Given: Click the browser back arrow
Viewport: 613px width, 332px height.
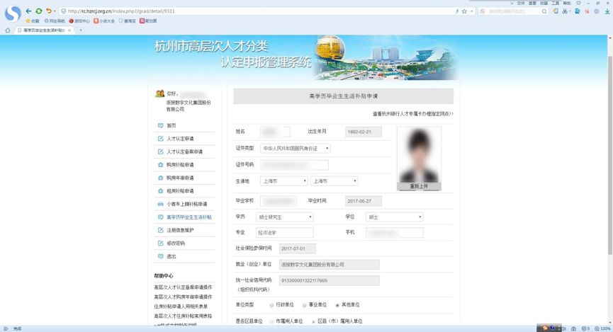Looking at the screenshot, I should point(28,11).
